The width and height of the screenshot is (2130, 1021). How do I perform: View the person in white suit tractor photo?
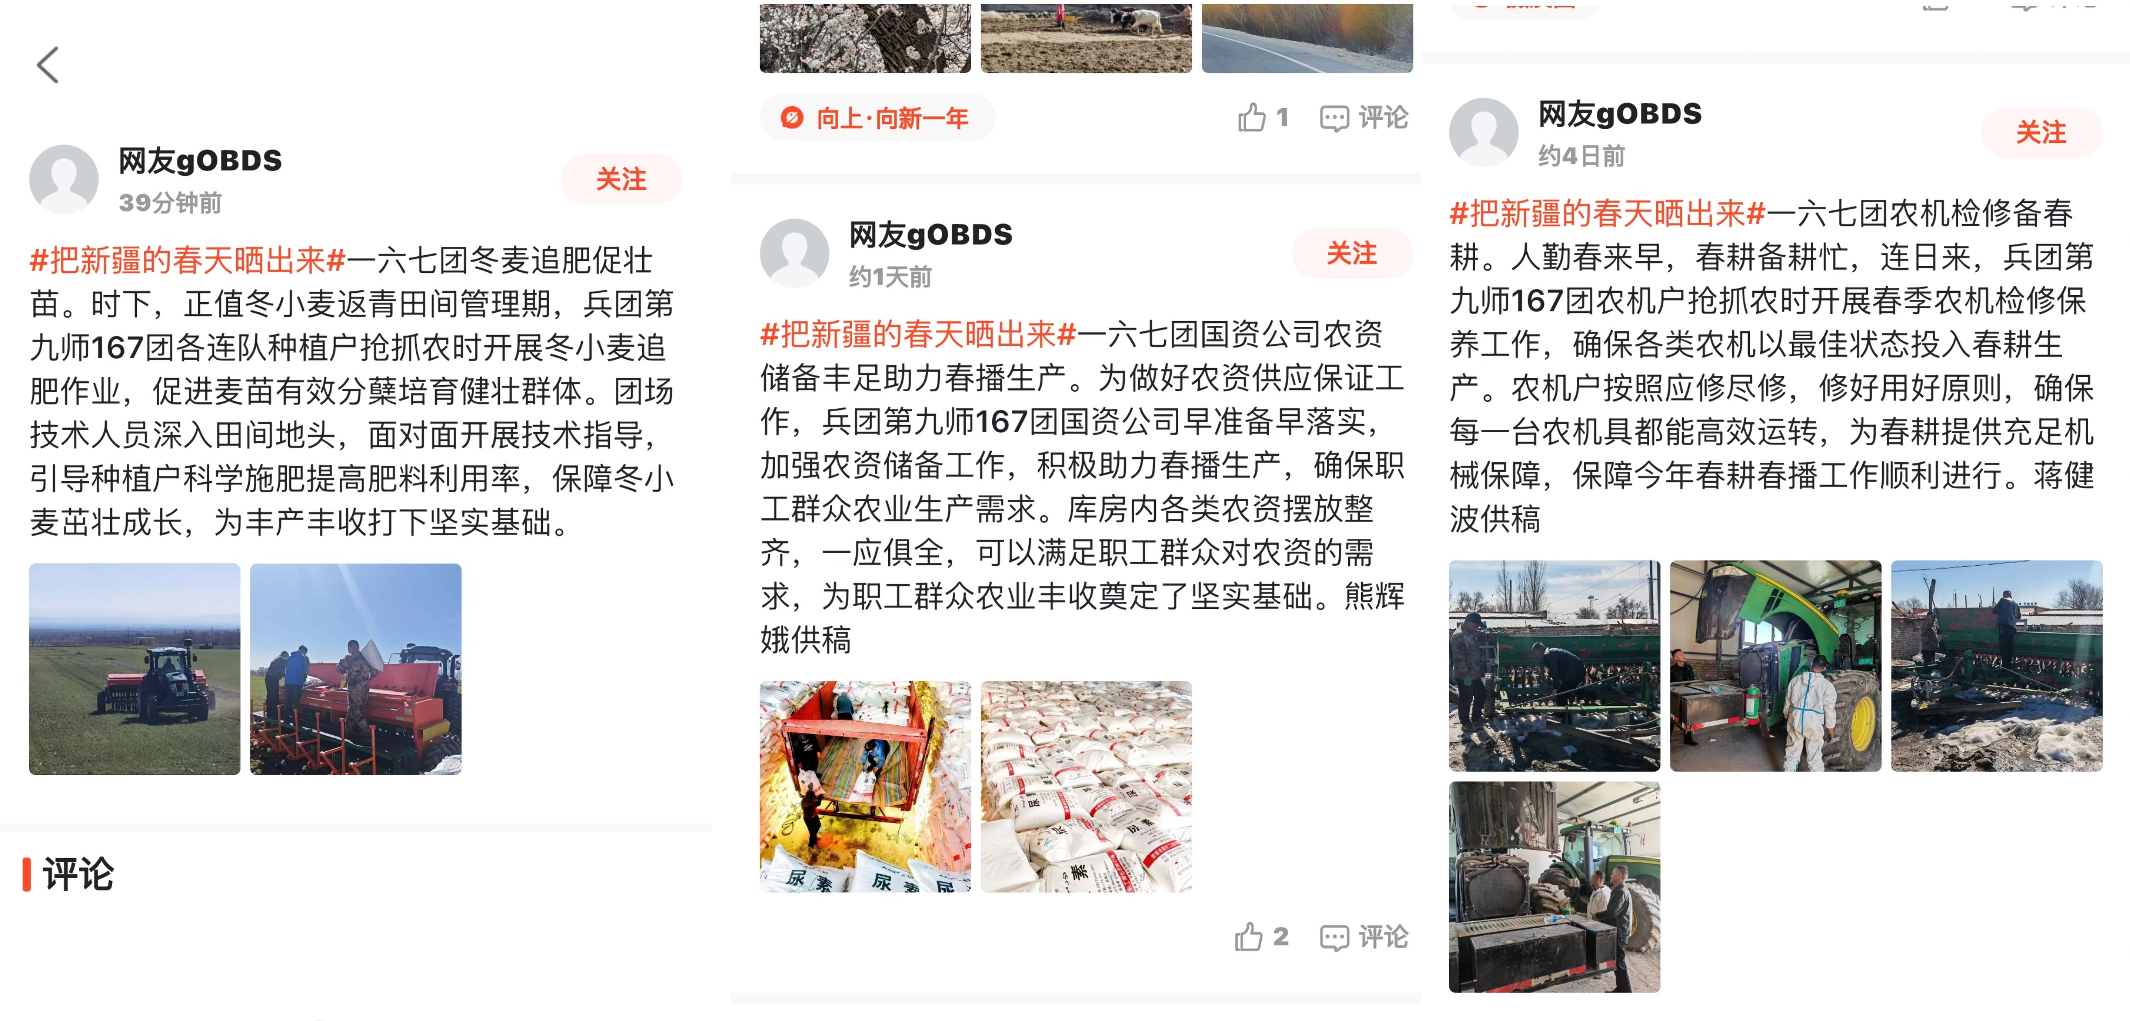pyautogui.click(x=1775, y=666)
